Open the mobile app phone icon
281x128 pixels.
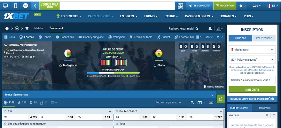(x=16, y=6)
